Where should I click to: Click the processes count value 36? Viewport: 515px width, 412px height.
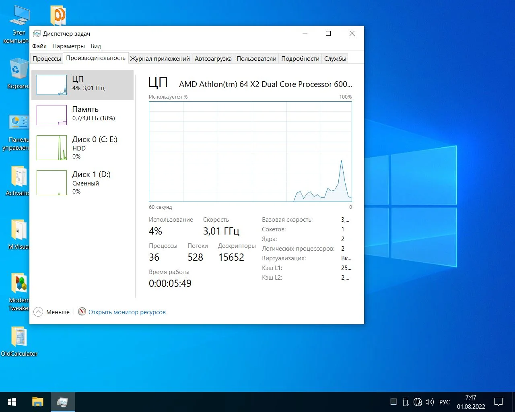click(x=154, y=257)
